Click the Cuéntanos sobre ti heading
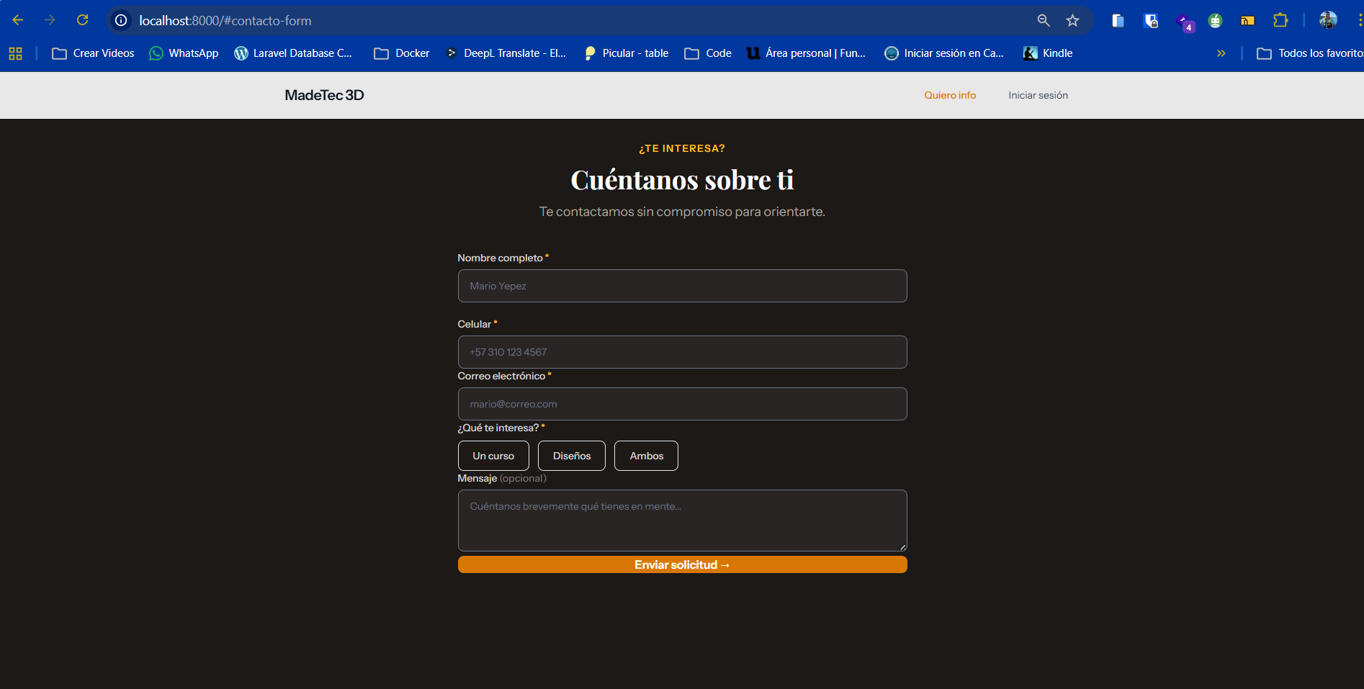Image resolution: width=1364 pixels, height=689 pixels. click(682, 180)
